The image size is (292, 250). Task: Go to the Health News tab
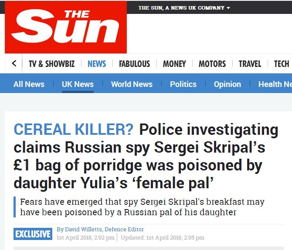pos(275,84)
